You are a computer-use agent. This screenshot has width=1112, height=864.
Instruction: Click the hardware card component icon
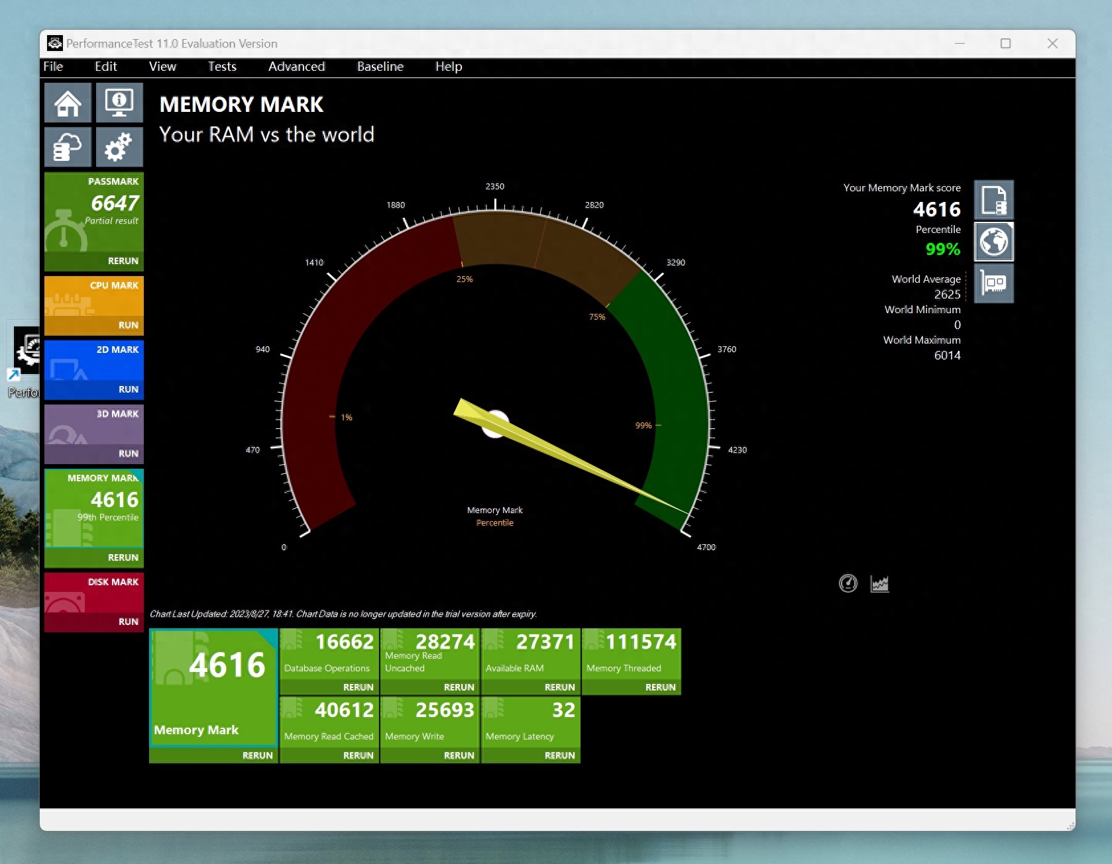click(x=994, y=283)
